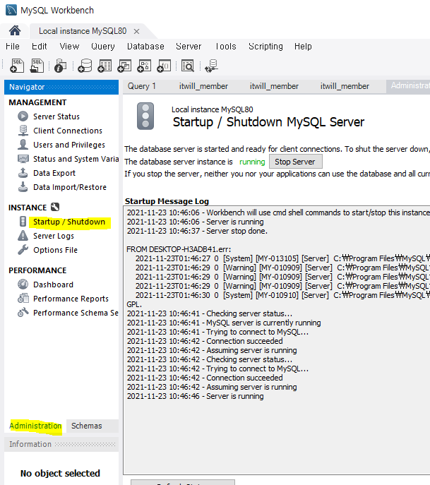Viewport: 430px width, 485px height.
Task: Open Client Connections in Navigator
Action: [x=68, y=131]
